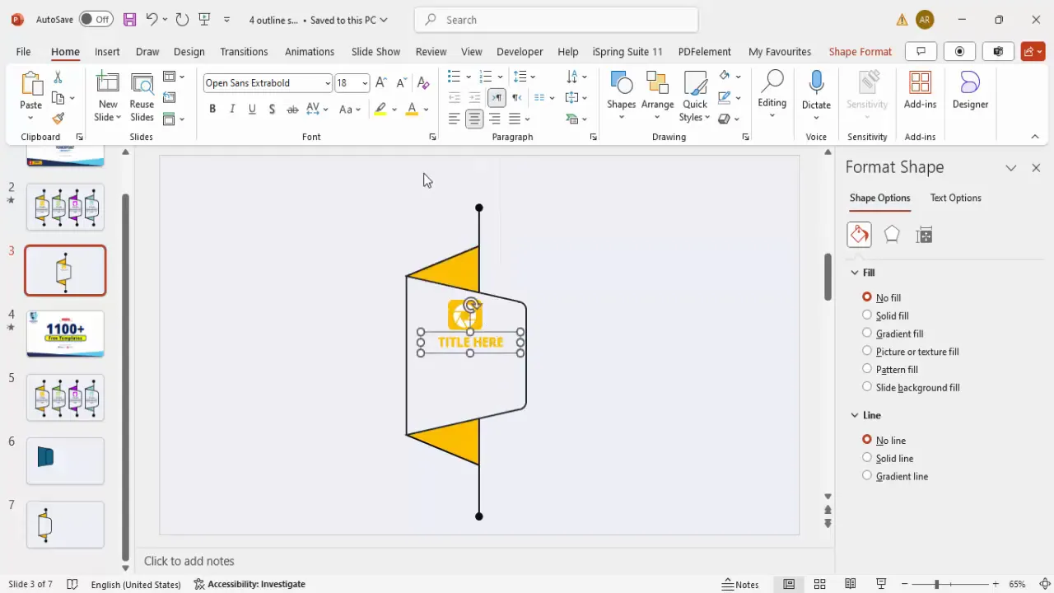The height and width of the screenshot is (593, 1054).
Task: Select Solid line radio button
Action: tap(867, 457)
